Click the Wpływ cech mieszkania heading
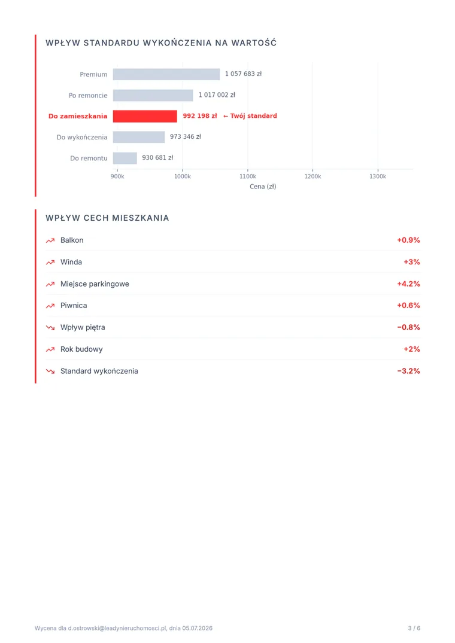Image resolution: width=455 pixels, height=643 pixels. pyautogui.click(x=108, y=218)
